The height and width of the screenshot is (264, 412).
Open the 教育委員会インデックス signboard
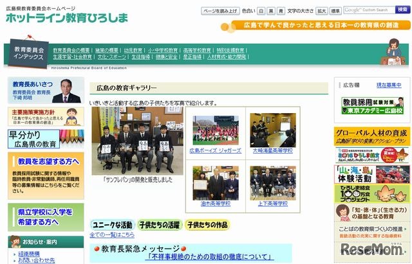coord(28,53)
